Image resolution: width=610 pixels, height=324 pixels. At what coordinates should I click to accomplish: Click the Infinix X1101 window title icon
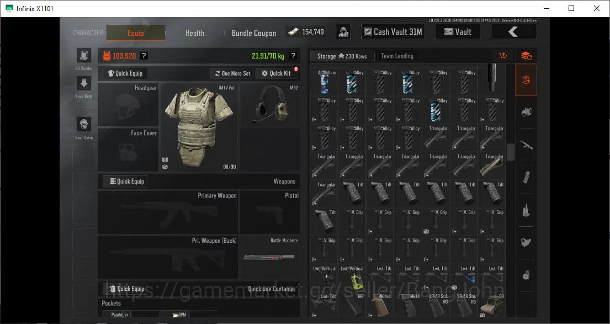click(9, 8)
